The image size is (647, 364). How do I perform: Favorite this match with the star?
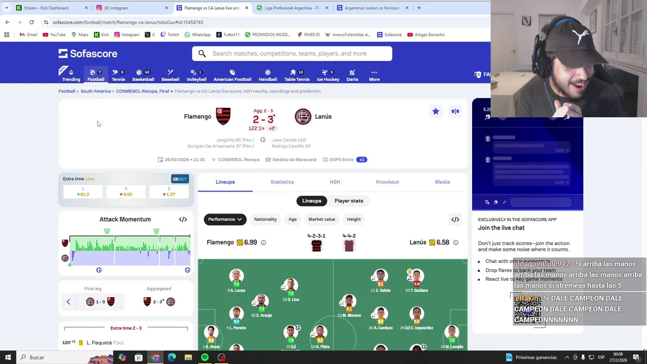point(436,111)
